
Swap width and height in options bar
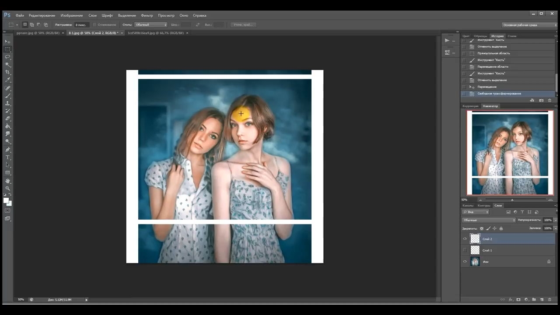(x=198, y=25)
